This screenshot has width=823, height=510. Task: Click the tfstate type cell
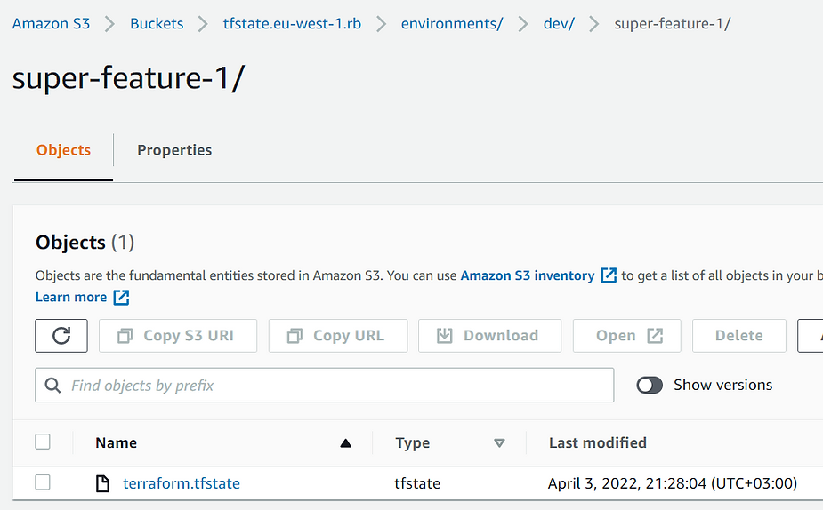pyautogui.click(x=417, y=483)
